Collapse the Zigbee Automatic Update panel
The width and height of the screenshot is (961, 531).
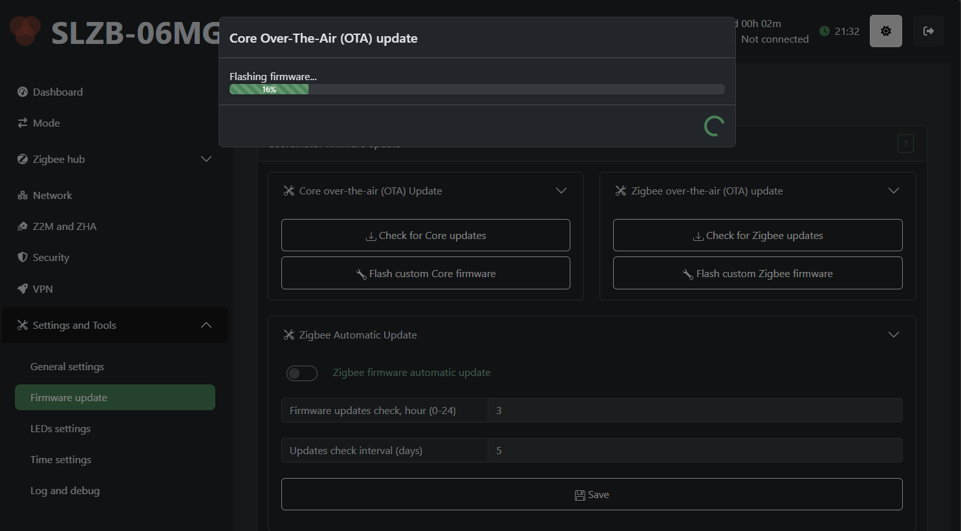tap(893, 335)
